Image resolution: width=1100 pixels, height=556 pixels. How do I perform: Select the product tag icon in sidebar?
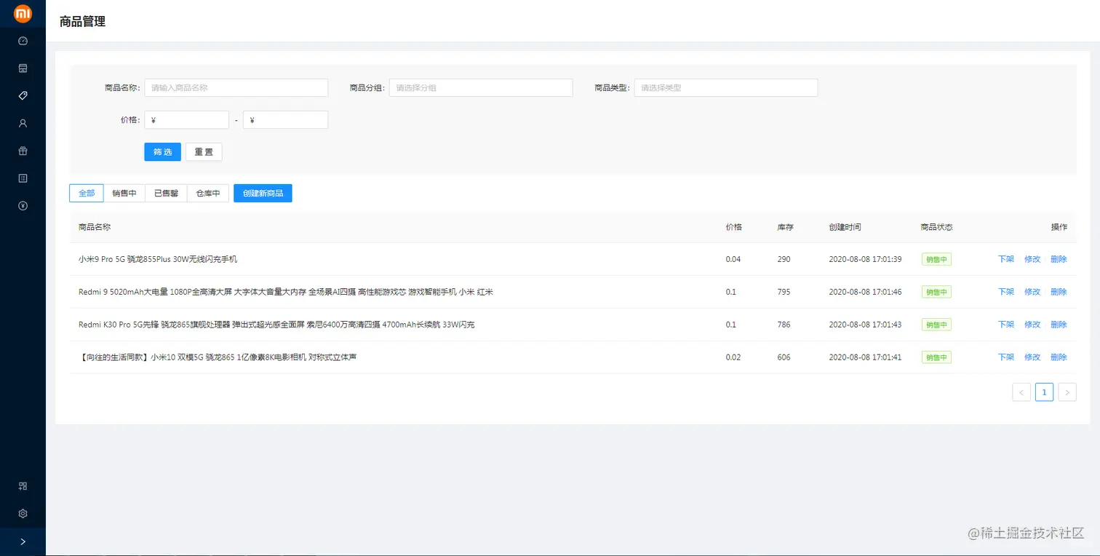tap(23, 96)
